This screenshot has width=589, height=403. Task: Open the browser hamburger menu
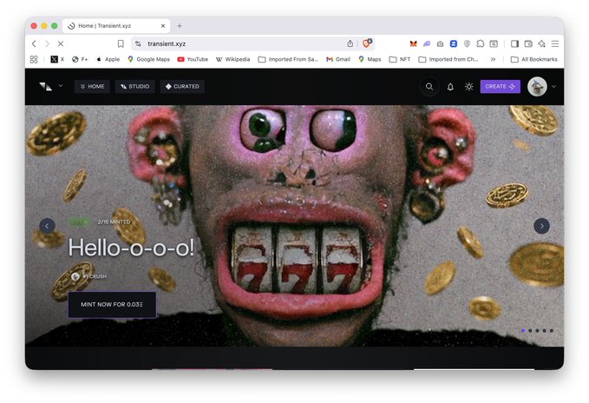click(555, 44)
